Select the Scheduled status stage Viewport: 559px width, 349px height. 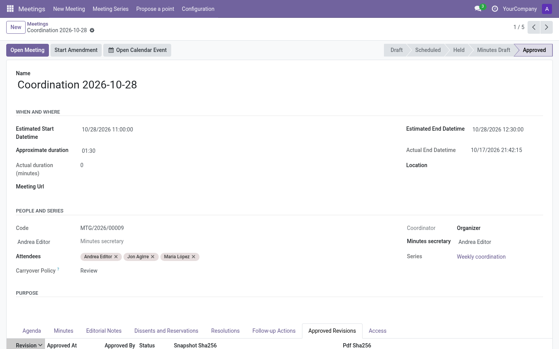[428, 50]
